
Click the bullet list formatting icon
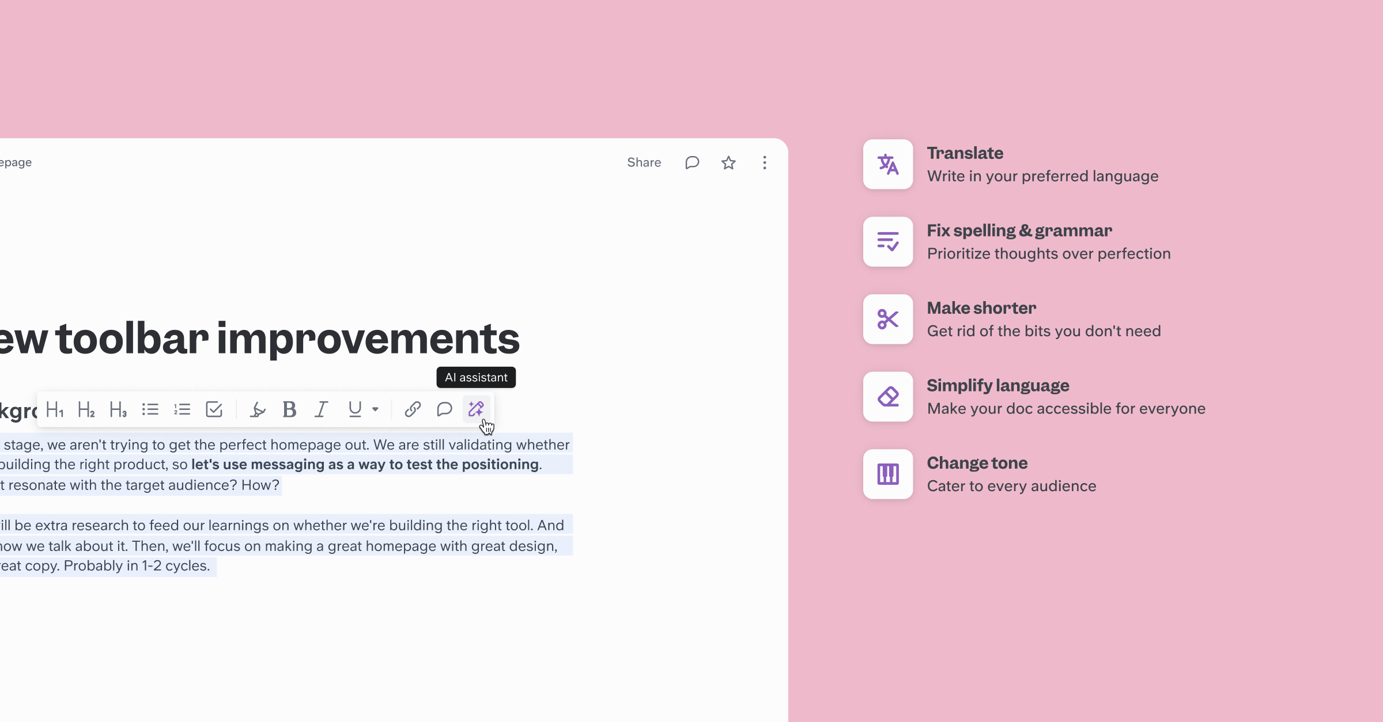pos(150,409)
